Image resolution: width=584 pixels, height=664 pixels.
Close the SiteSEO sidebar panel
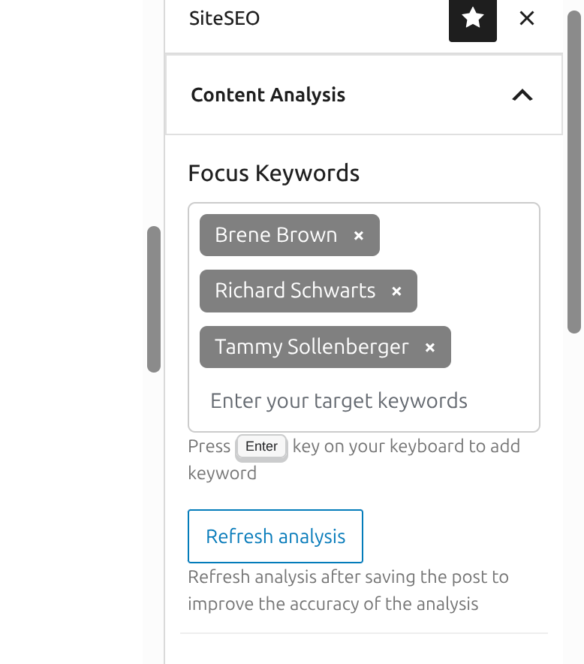coord(527,19)
